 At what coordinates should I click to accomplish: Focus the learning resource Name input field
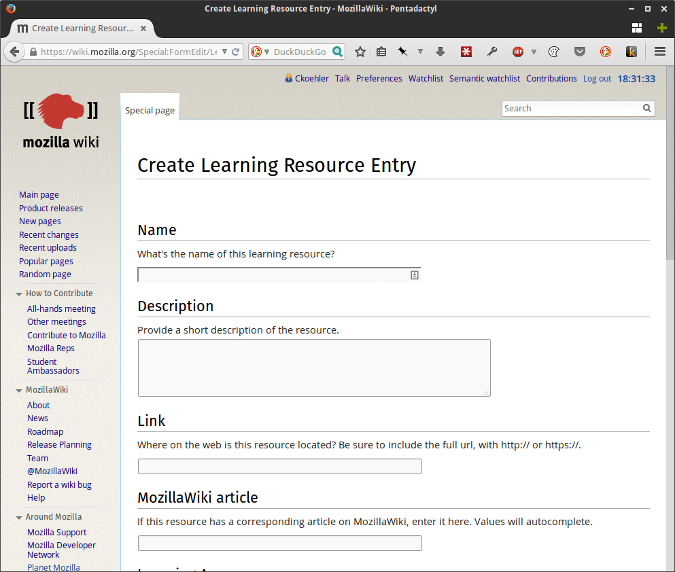tap(279, 275)
